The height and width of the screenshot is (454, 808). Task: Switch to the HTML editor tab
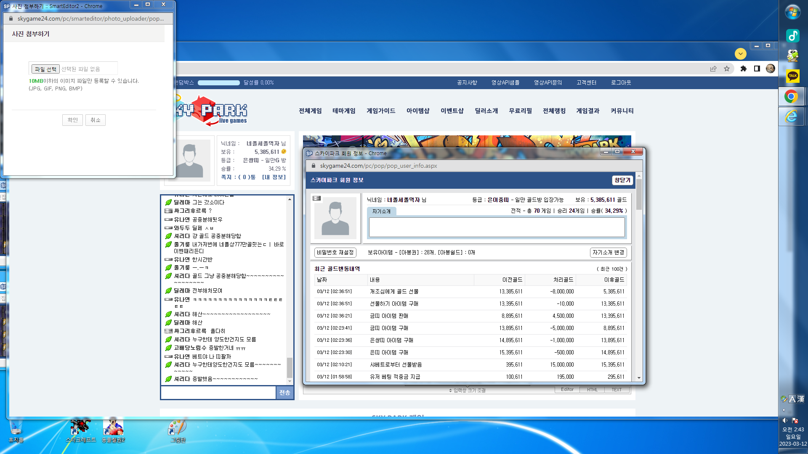point(592,390)
